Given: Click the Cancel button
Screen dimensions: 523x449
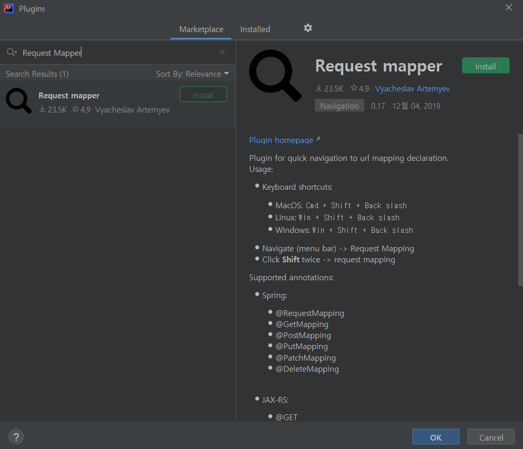Looking at the screenshot, I should (x=491, y=437).
